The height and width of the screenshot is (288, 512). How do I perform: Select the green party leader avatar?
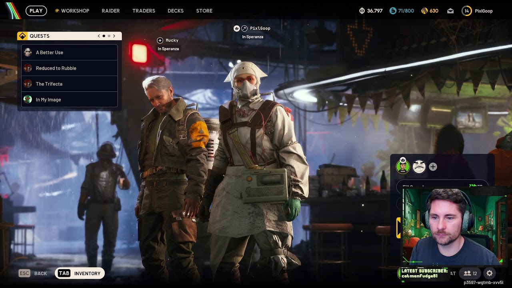[403, 166]
